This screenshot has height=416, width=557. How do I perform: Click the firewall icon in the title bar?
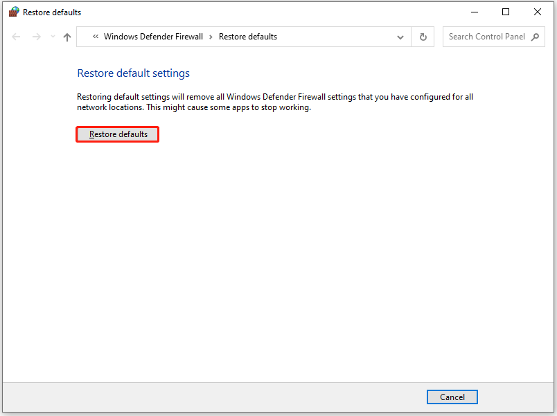click(x=13, y=12)
